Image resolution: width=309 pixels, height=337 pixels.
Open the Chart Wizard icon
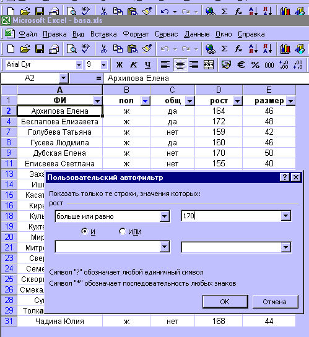285,49
